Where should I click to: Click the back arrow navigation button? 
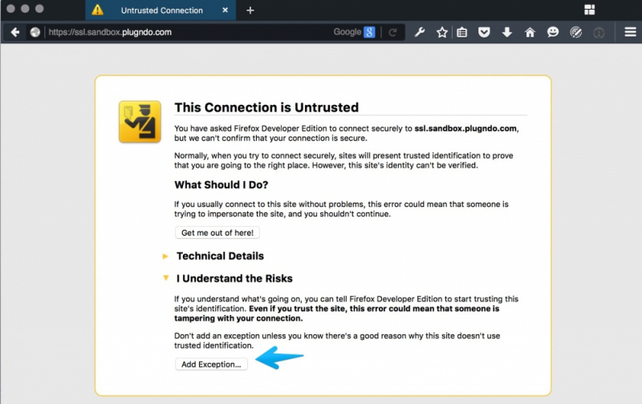14,33
